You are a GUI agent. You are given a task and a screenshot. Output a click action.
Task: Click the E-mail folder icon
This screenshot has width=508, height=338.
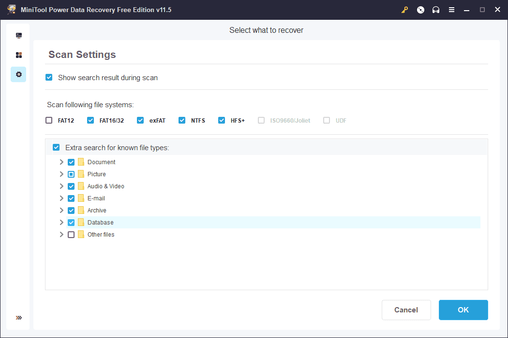point(81,198)
